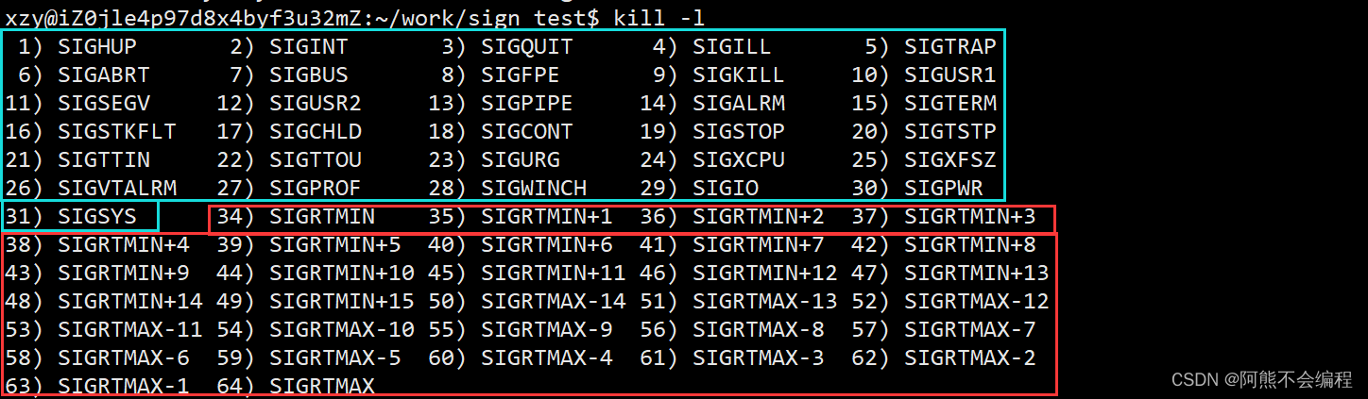1368x399 pixels.
Task: Click SIGRTMIN+5 entry
Action: click(335, 245)
